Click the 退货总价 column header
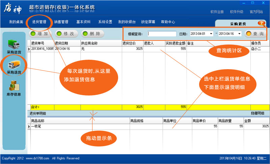This screenshot has height=164, width=270. pyautogui.click(x=133, y=44)
